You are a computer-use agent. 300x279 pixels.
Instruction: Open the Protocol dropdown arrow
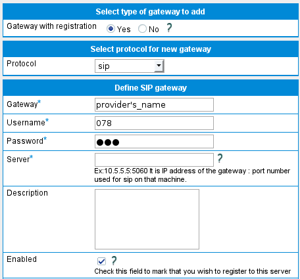coord(159,66)
